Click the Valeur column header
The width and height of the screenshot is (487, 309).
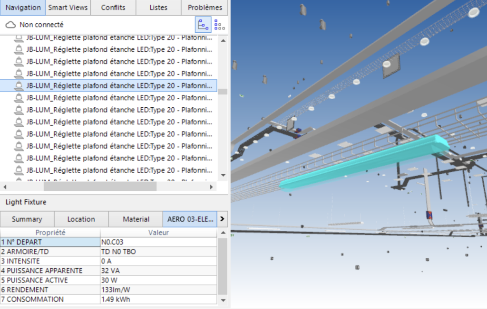pos(158,233)
